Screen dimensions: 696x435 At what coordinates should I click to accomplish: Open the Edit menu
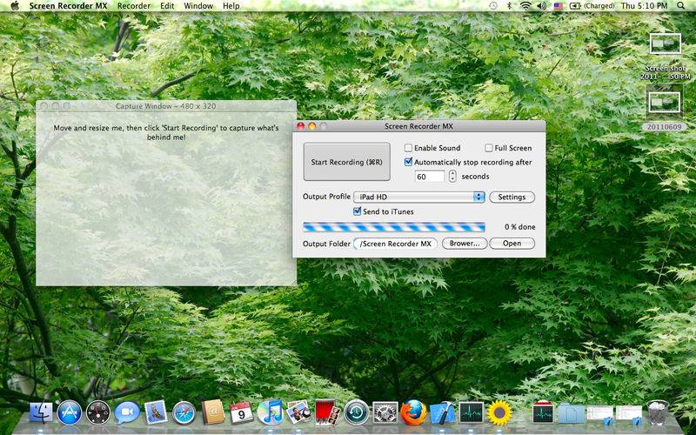(x=167, y=6)
